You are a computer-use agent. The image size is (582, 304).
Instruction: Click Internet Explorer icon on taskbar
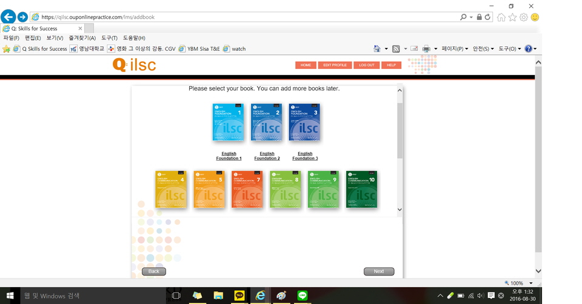[x=261, y=296]
